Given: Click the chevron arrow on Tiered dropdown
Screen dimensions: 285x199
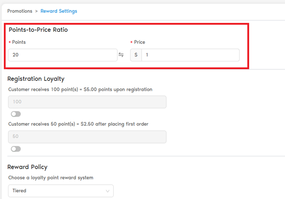Looking at the screenshot, I should pyautogui.click(x=108, y=191).
